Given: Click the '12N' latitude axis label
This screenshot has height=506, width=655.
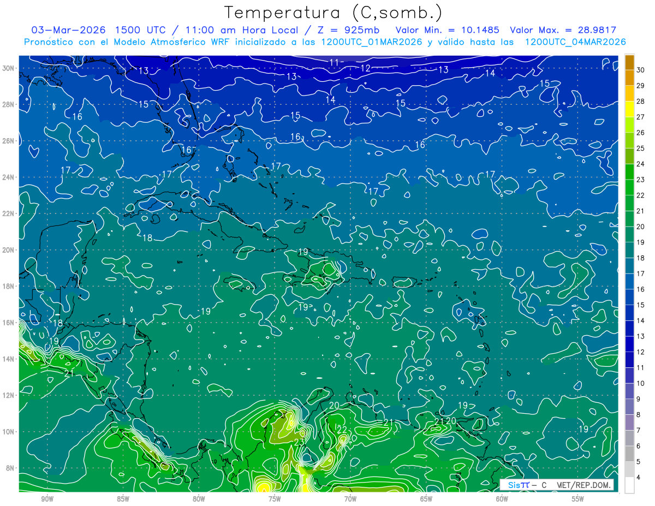Looking at the screenshot, I should pos(9,395).
